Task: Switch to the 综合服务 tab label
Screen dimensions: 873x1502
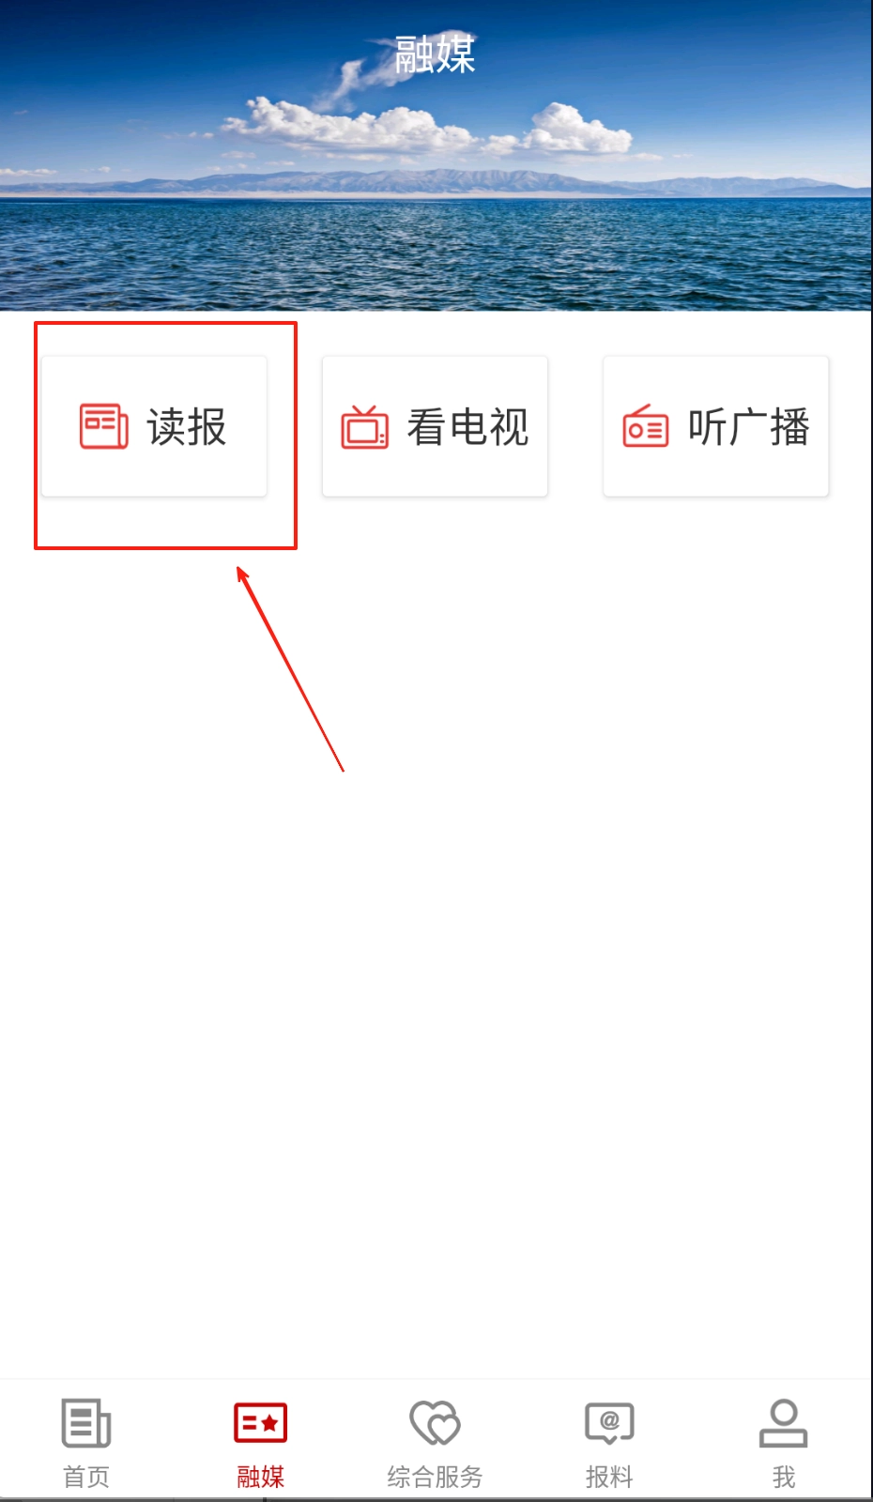Action: click(435, 1477)
